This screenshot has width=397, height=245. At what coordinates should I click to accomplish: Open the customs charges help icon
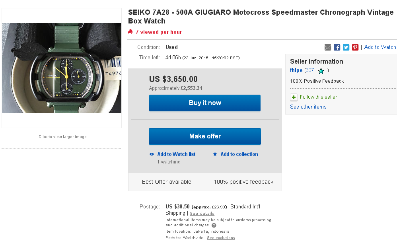click(214, 225)
